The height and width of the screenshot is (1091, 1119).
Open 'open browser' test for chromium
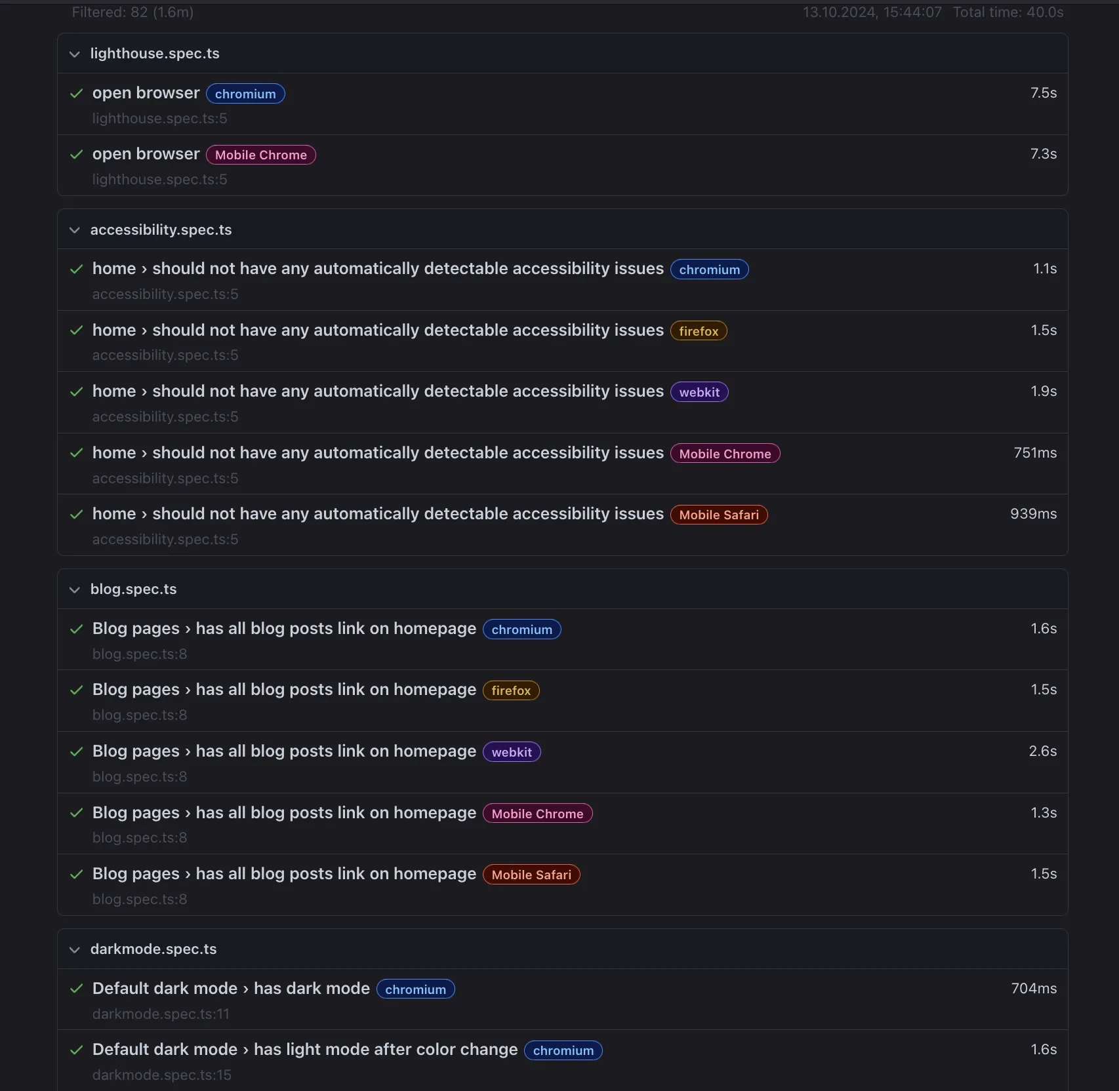(x=146, y=93)
